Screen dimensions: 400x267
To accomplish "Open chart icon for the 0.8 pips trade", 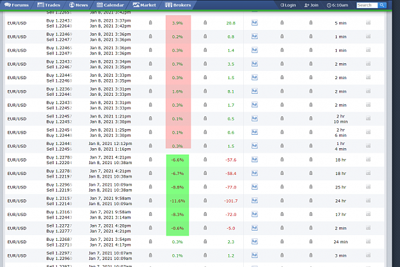I will [255, 36].
